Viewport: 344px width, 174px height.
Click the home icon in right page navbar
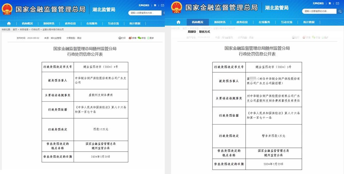click(x=179, y=22)
